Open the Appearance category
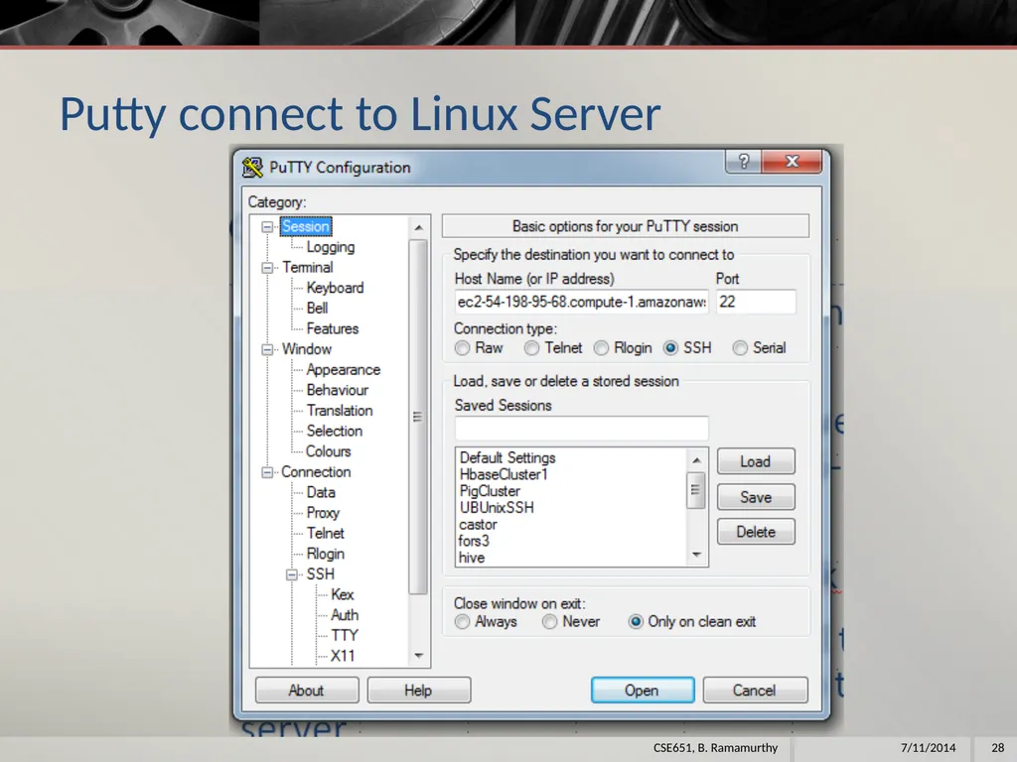1017x762 pixels. 343,369
